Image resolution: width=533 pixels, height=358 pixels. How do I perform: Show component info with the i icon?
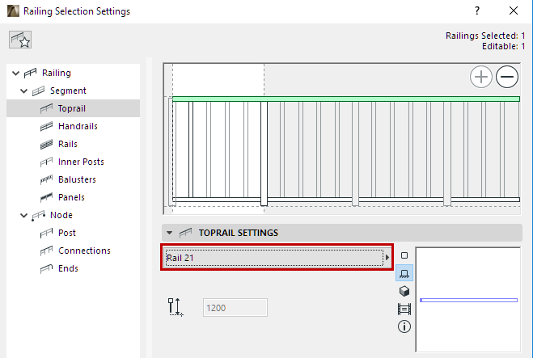pyautogui.click(x=404, y=326)
